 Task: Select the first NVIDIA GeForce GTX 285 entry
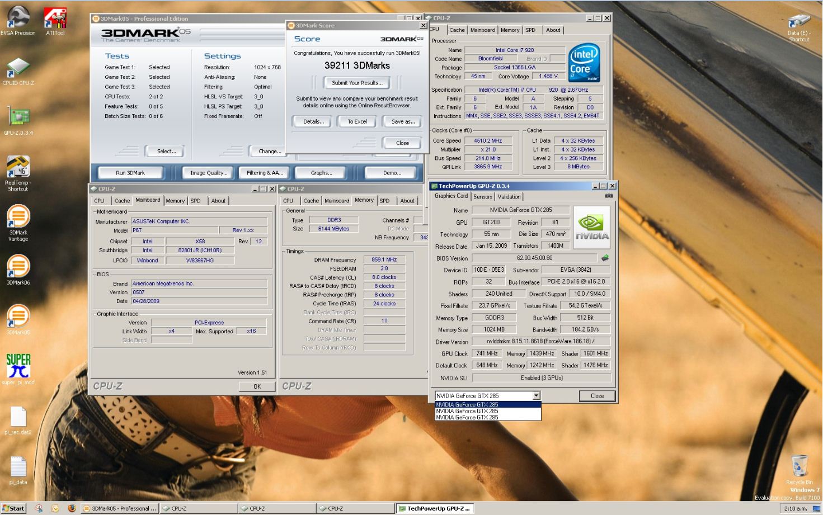pos(488,404)
